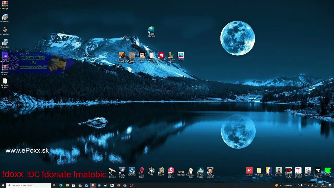Image resolution: width=334 pixels, height=188 pixels.
Task: Open PeakPals desktop shortcut
Action: tap(161, 172)
